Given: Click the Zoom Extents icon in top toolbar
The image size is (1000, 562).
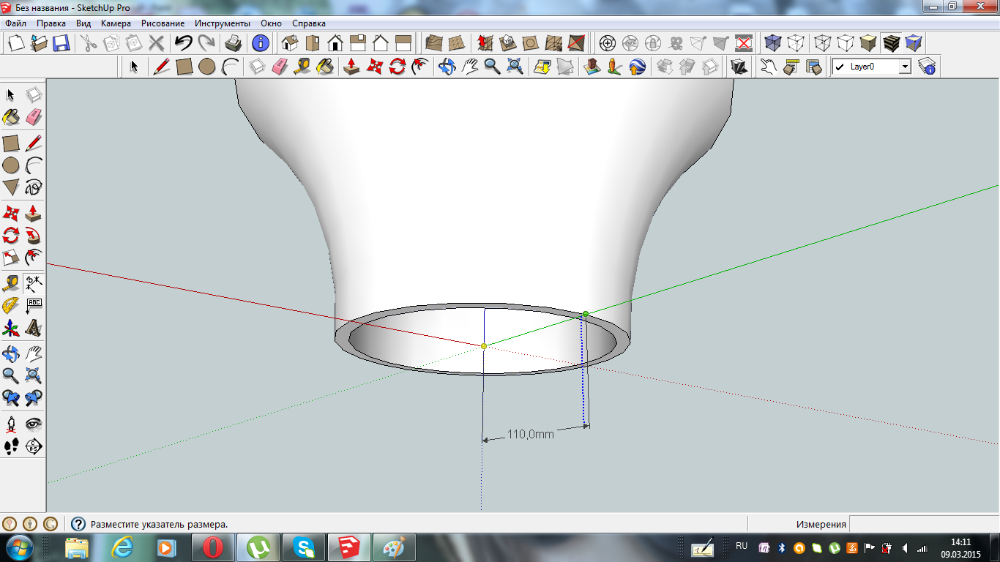Looking at the screenshot, I should click(515, 67).
